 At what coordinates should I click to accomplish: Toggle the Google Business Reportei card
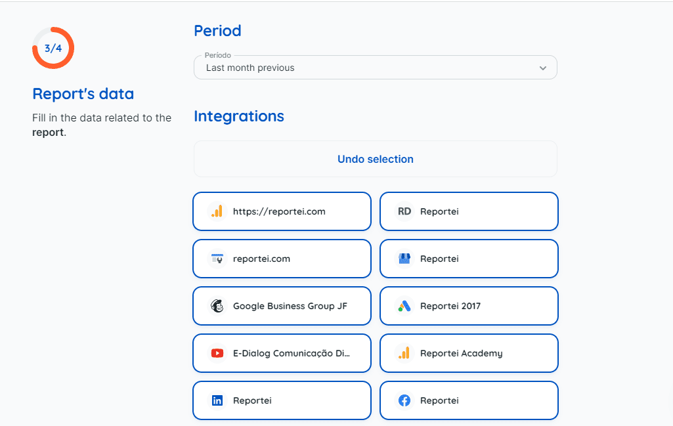(469, 259)
